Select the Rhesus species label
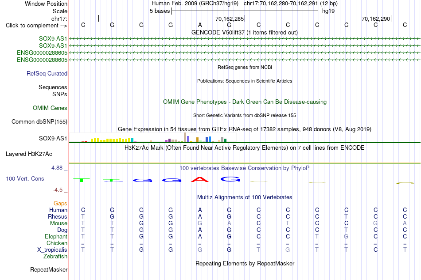The height and width of the screenshot is (280, 421). tap(58, 216)
